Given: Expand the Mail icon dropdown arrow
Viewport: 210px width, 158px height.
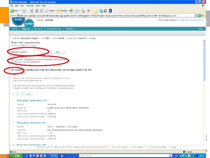Looking at the screenshot, I should click(x=80, y=11).
